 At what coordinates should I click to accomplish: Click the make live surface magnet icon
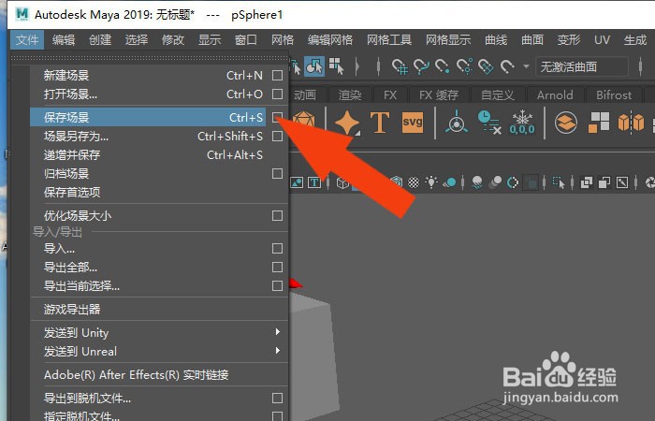click(x=507, y=66)
